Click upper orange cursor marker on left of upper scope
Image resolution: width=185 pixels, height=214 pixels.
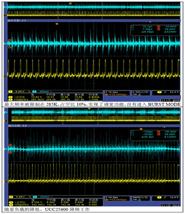point(9,40)
